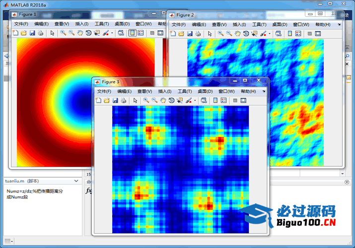
Task: Open the 文件(F) menu in Figure 3
Action: (x=104, y=91)
